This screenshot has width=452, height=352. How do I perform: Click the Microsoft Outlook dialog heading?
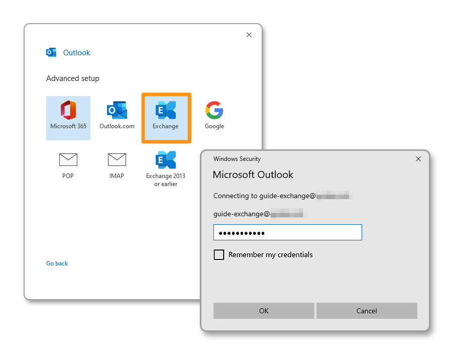click(253, 175)
